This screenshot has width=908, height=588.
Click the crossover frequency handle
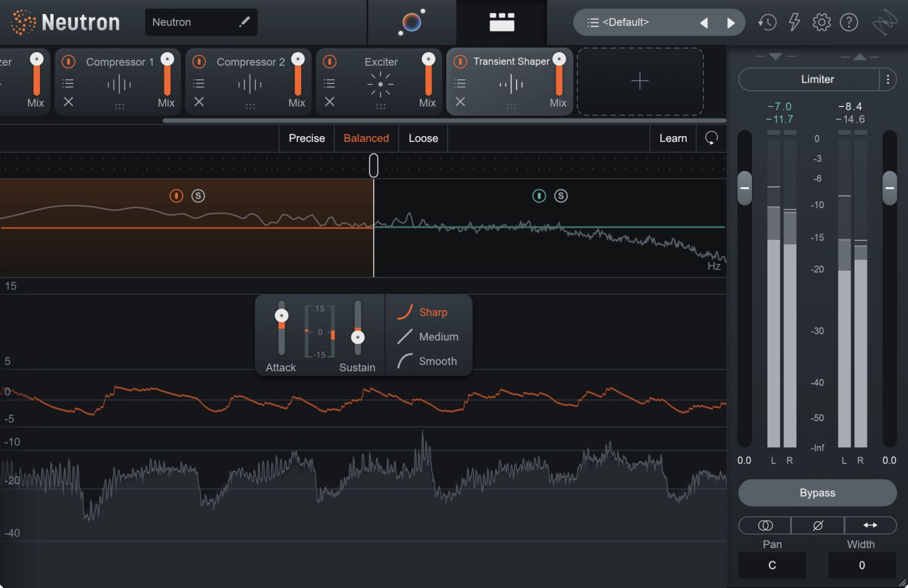(373, 166)
